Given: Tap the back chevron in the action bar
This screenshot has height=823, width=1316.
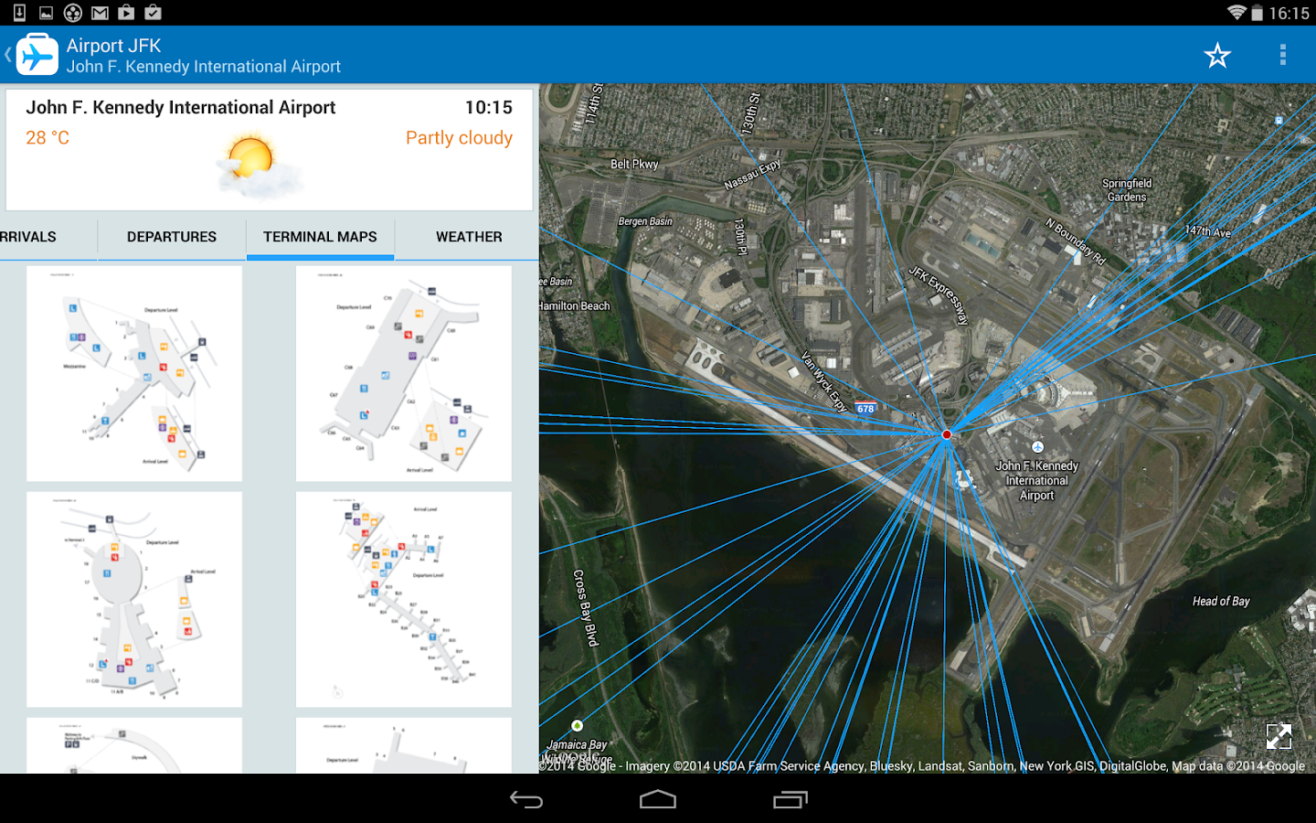Looking at the screenshot, I should coord(9,53).
